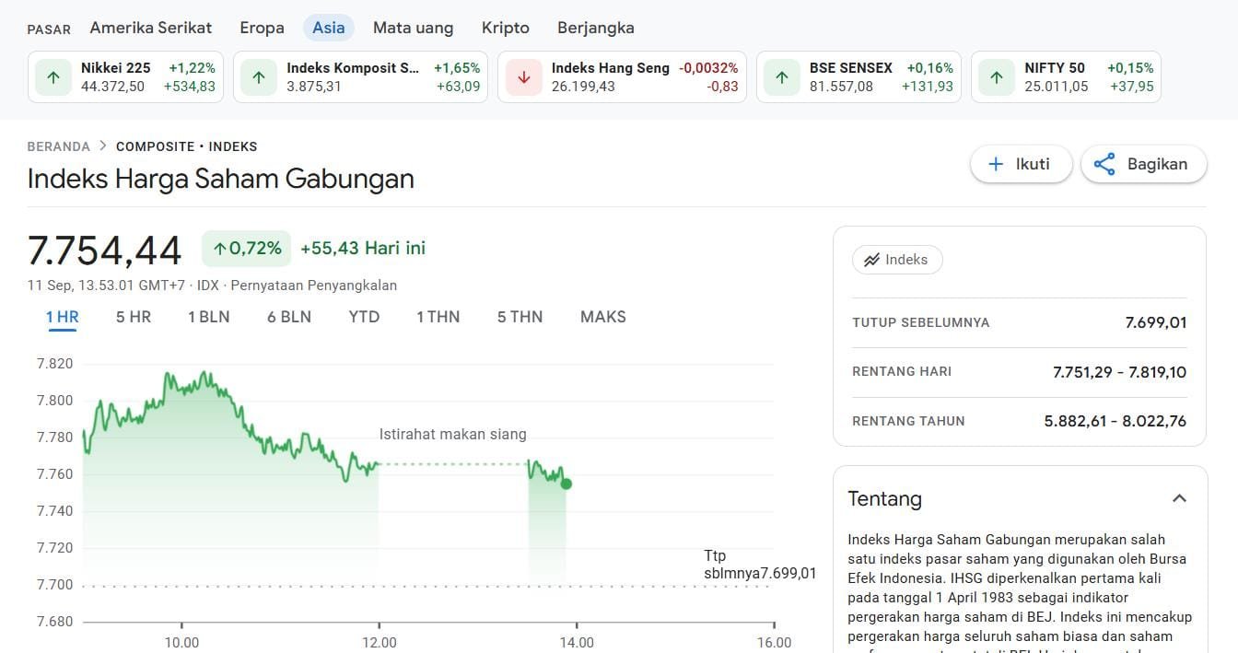Viewport: 1238px width, 653px height.
Task: Click the green up arrow on Nikkei 225
Action: tap(53, 77)
